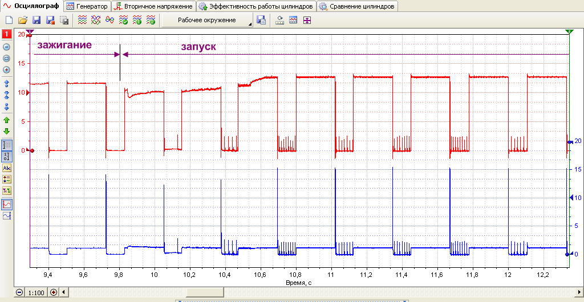Click save workspace icon beside Рабочее окружение

(261, 20)
